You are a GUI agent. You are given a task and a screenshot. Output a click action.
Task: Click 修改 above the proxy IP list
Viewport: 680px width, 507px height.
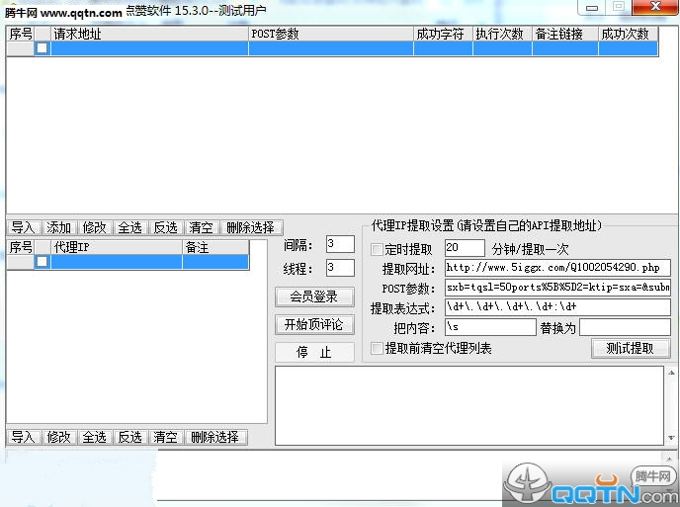(x=95, y=227)
